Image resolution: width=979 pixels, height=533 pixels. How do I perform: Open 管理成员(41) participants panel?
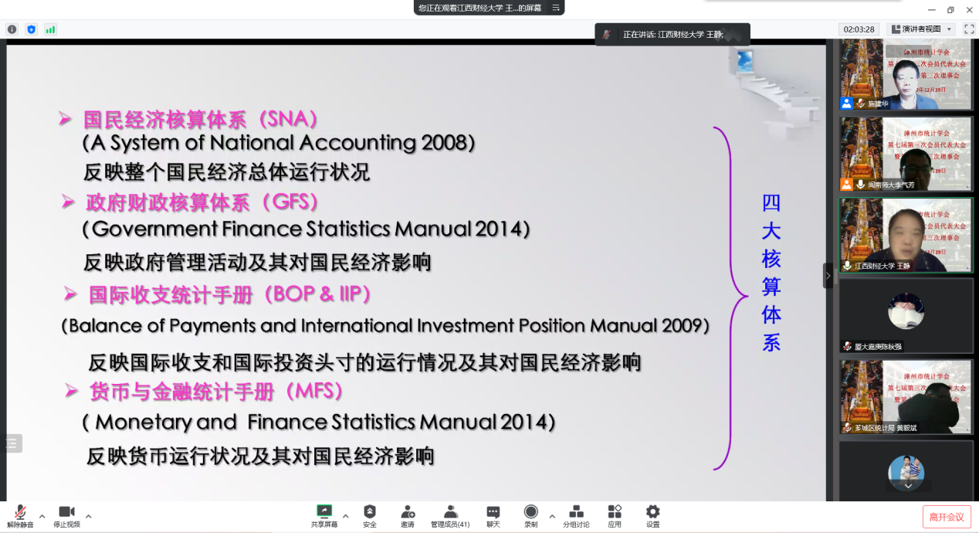pos(450,515)
